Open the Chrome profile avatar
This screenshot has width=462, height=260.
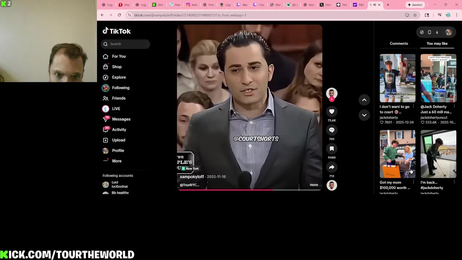448,15
